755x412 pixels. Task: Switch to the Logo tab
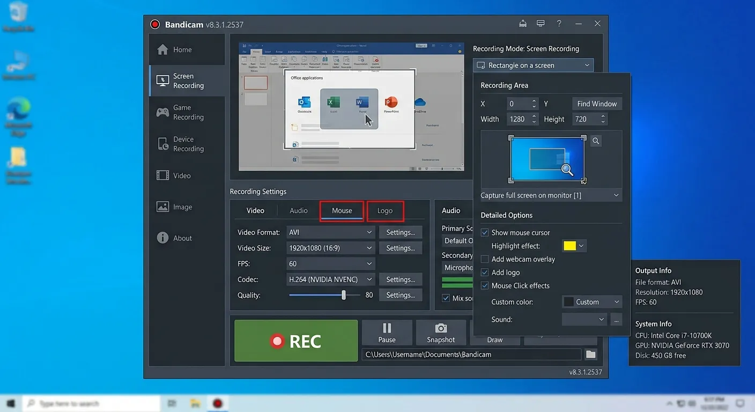(x=385, y=211)
